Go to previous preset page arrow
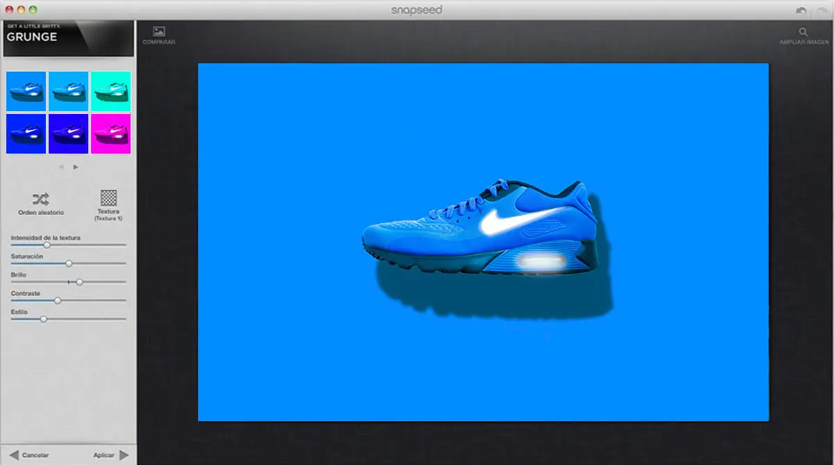Image resolution: width=834 pixels, height=465 pixels. tap(61, 167)
